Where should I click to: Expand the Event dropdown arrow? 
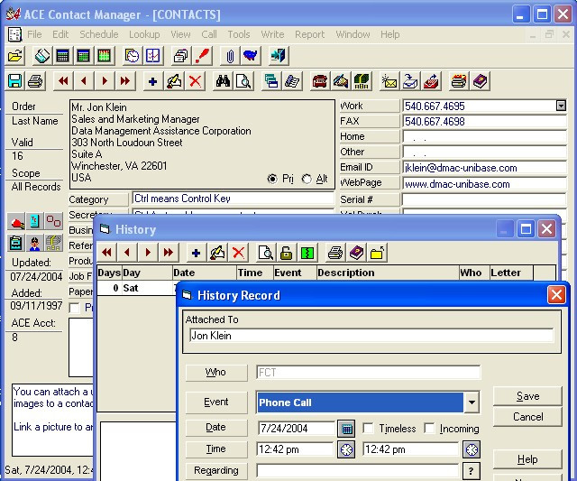pos(472,402)
